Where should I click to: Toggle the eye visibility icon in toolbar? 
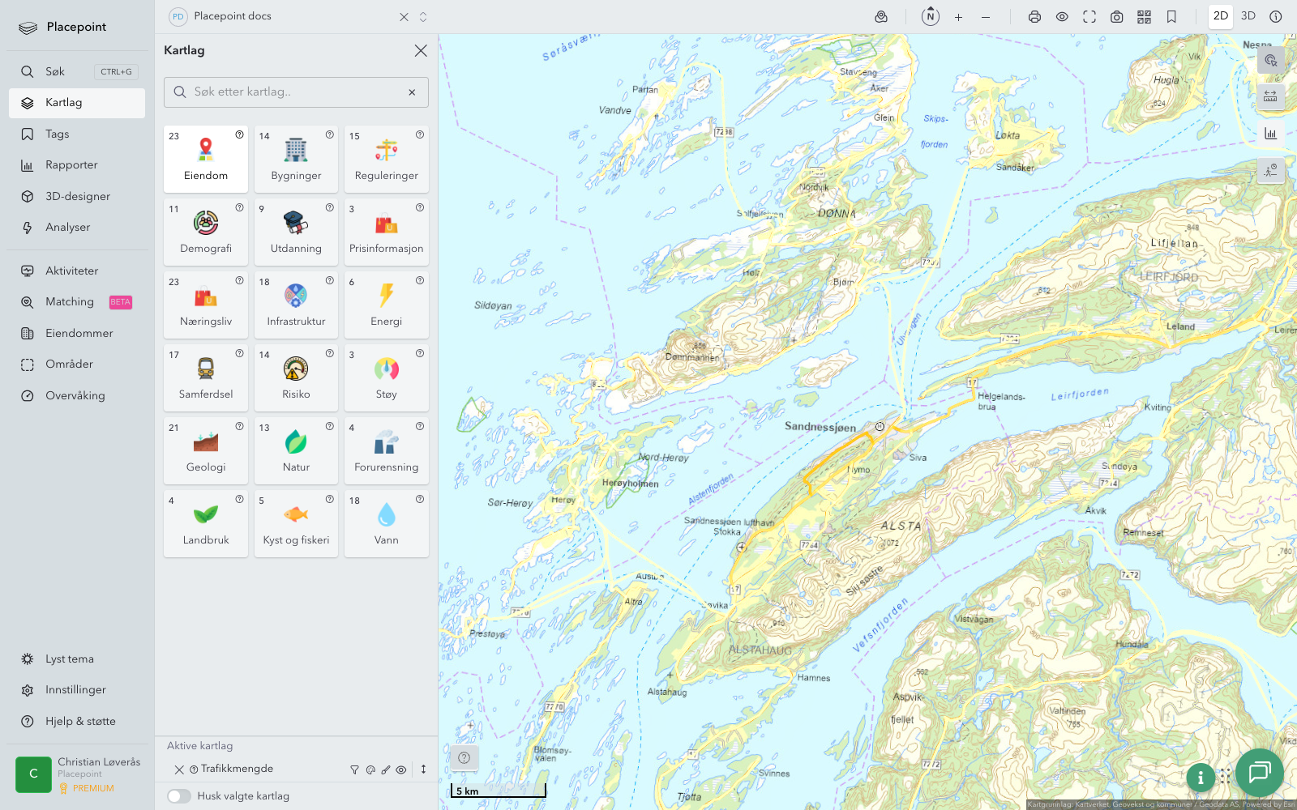(x=1062, y=16)
